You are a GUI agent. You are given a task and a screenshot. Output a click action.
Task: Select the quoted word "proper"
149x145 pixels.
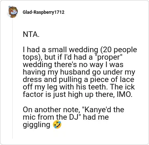(x=108, y=58)
